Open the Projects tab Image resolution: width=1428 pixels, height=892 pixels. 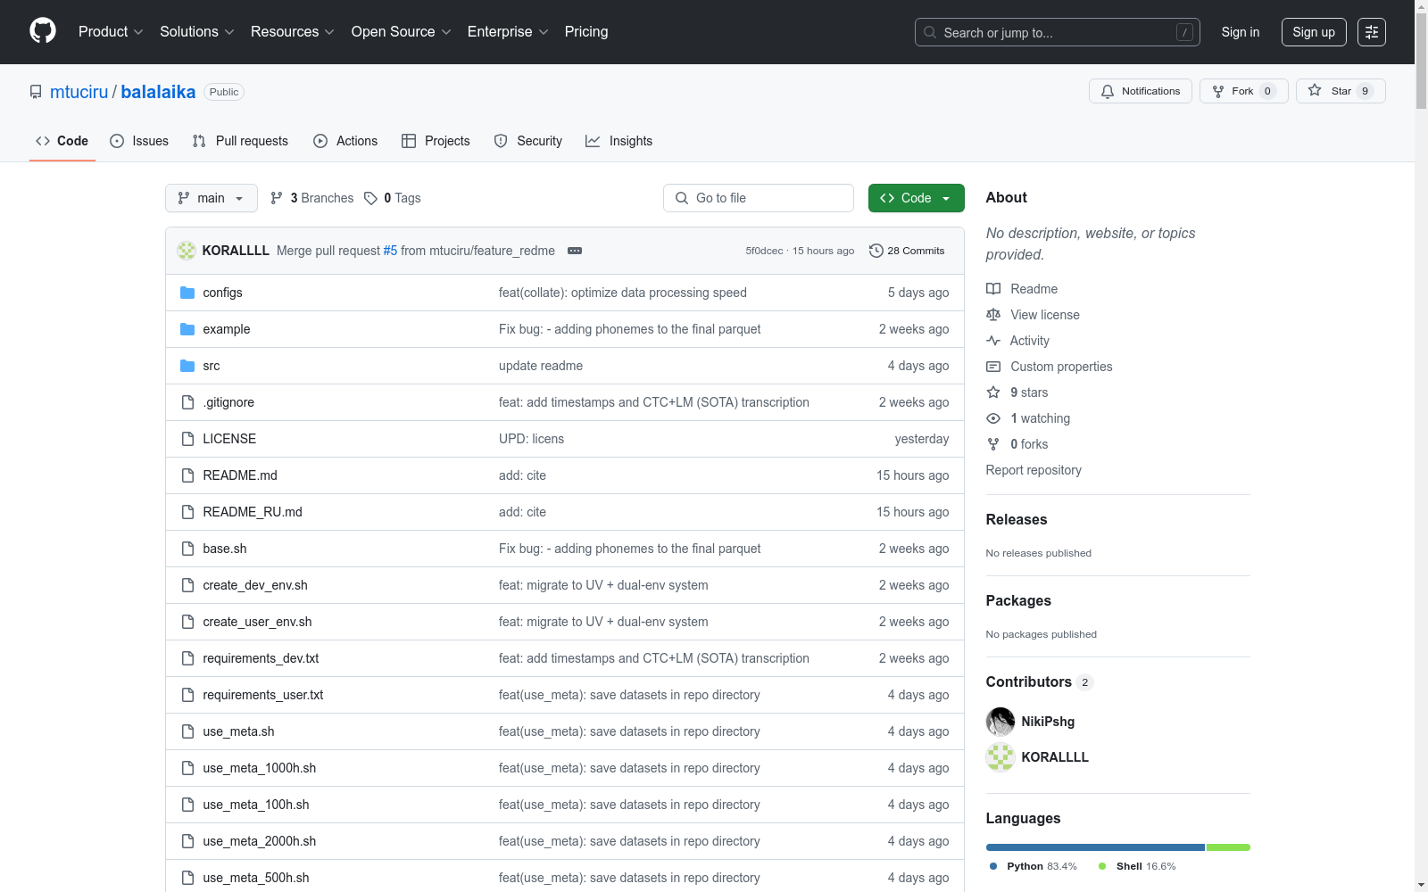tap(436, 141)
